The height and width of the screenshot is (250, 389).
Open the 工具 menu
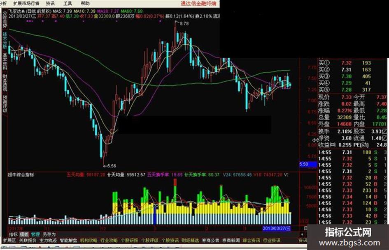(x=68, y=3)
